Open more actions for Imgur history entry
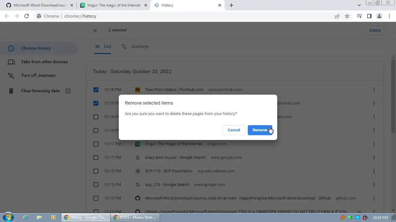The image size is (396, 222). coord(374,144)
